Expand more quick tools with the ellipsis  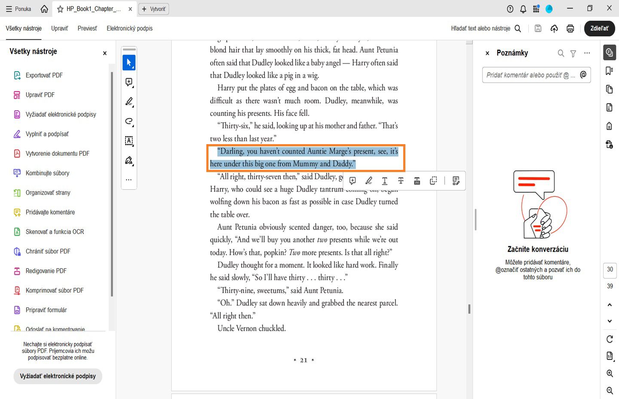pos(129,179)
